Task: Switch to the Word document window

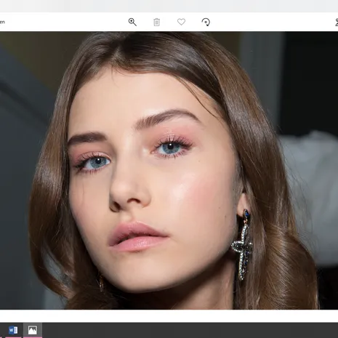Action: 13,330
